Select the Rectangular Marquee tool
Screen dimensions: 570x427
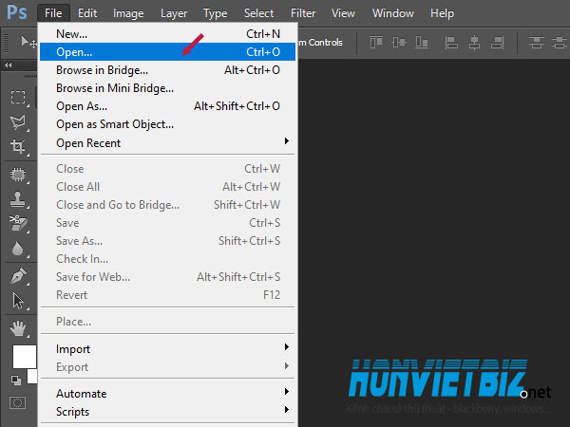click(18, 98)
